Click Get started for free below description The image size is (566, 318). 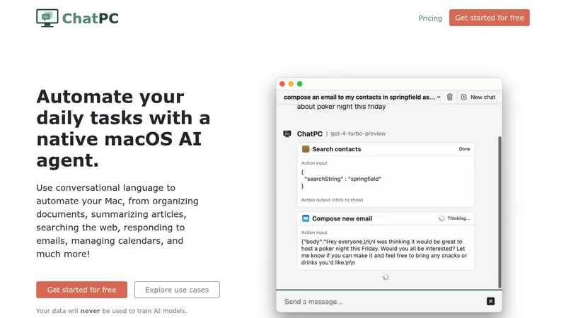click(x=81, y=290)
